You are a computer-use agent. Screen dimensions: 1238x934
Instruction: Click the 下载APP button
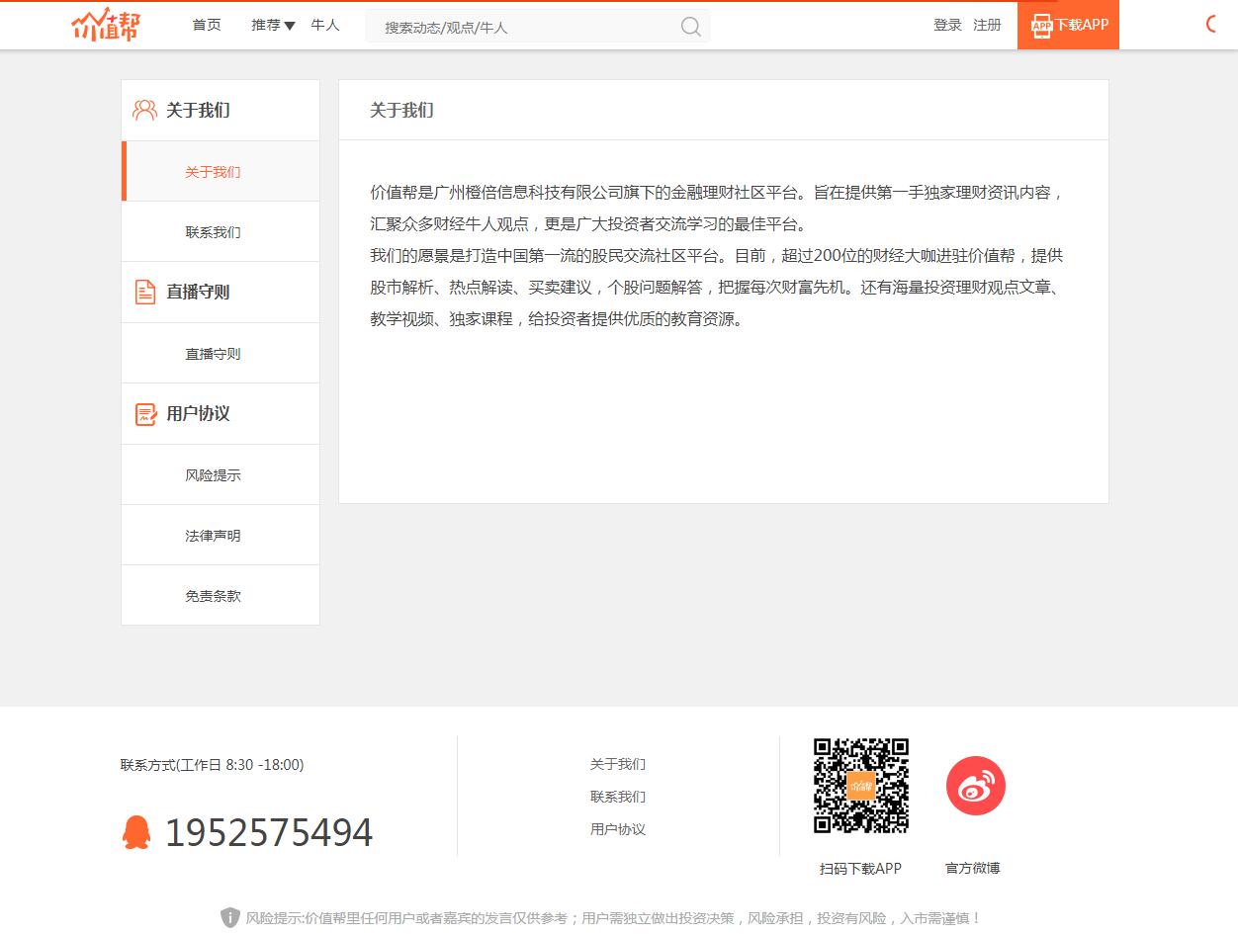[1068, 25]
